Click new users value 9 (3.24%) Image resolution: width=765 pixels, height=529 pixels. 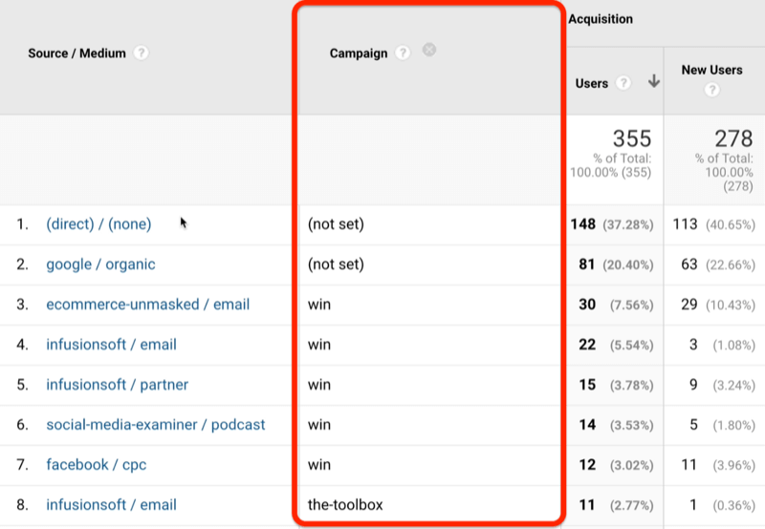coord(722,385)
